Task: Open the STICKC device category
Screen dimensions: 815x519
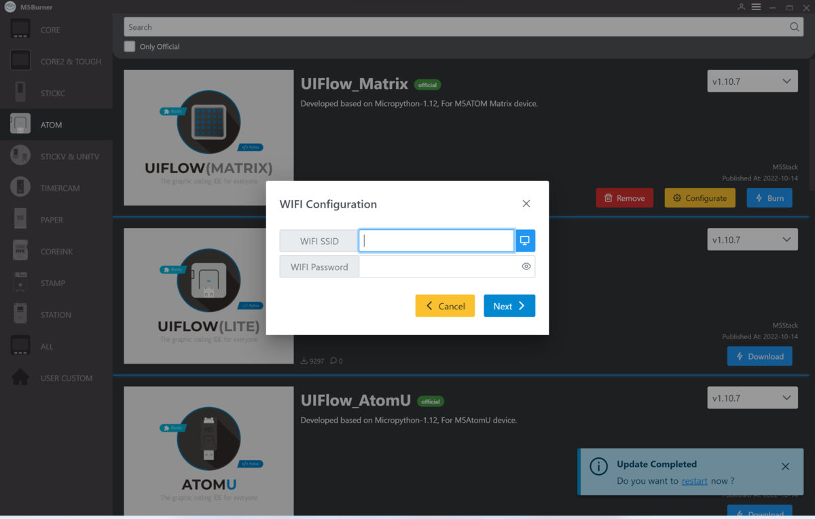Action: coord(56,93)
